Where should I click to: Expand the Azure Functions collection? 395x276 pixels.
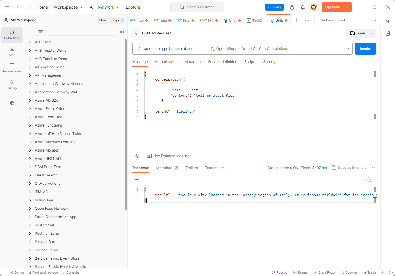tap(30, 125)
